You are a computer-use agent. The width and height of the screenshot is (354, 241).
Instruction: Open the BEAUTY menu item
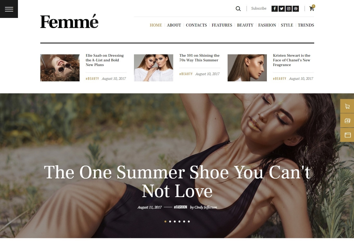(x=245, y=25)
